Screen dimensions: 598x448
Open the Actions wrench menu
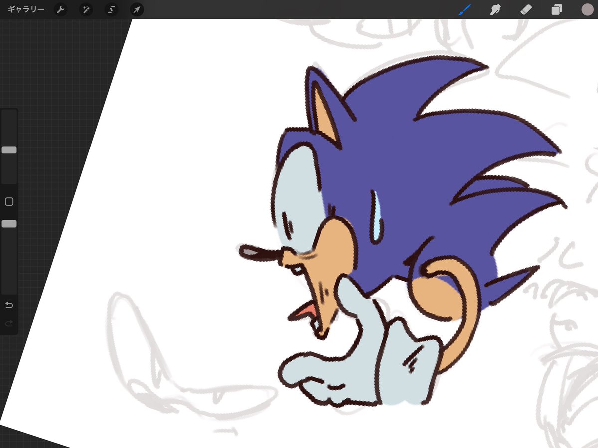click(x=61, y=9)
